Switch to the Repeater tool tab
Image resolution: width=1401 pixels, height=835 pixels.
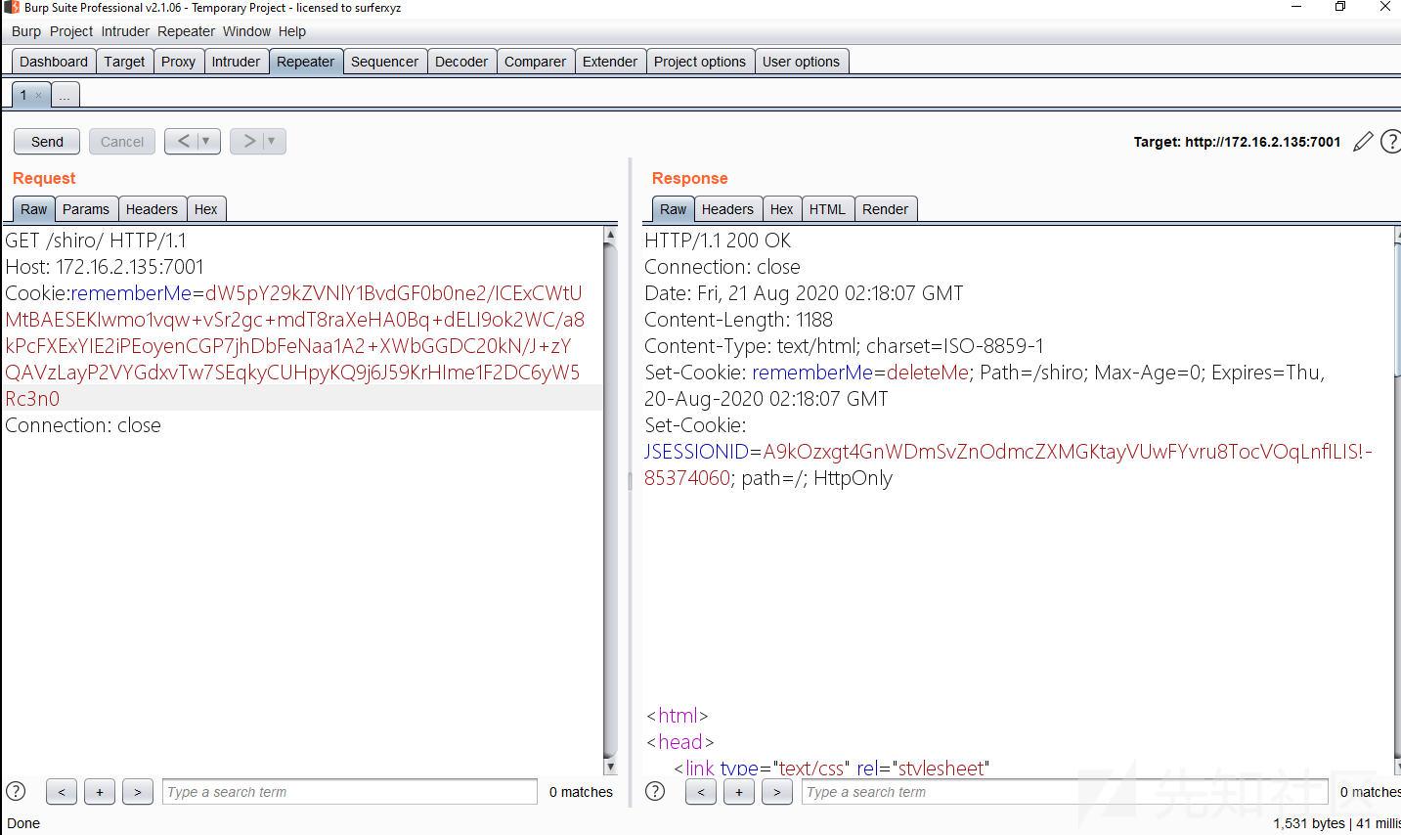305,62
